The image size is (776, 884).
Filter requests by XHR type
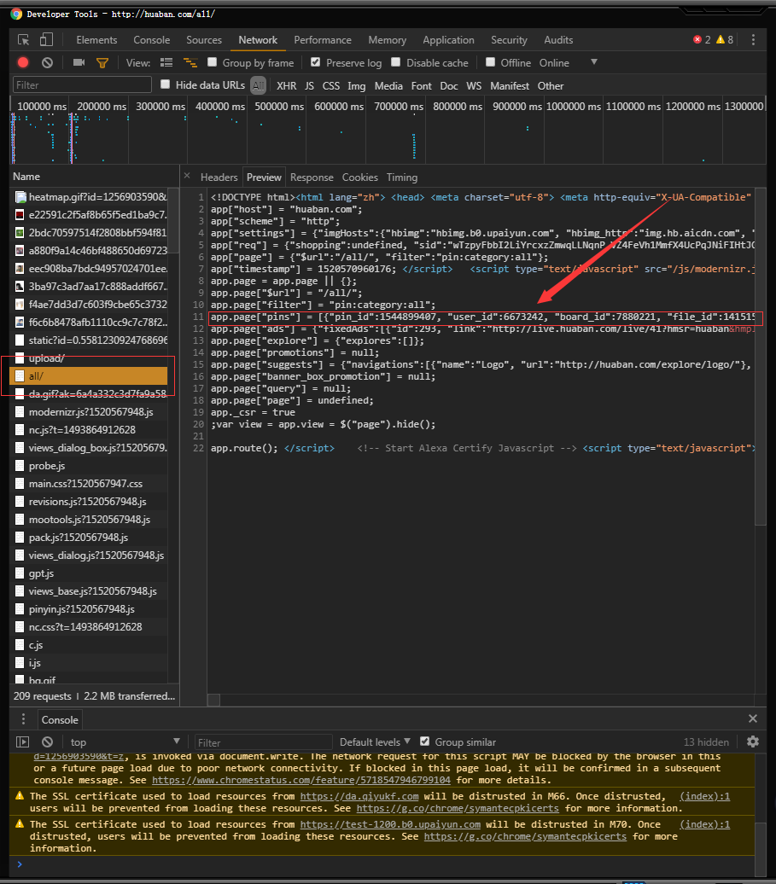[x=287, y=85]
